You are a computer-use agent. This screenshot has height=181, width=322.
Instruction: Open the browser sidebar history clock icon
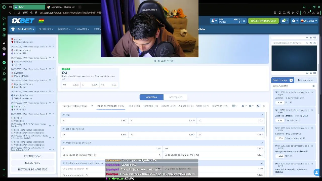(x=4, y=68)
